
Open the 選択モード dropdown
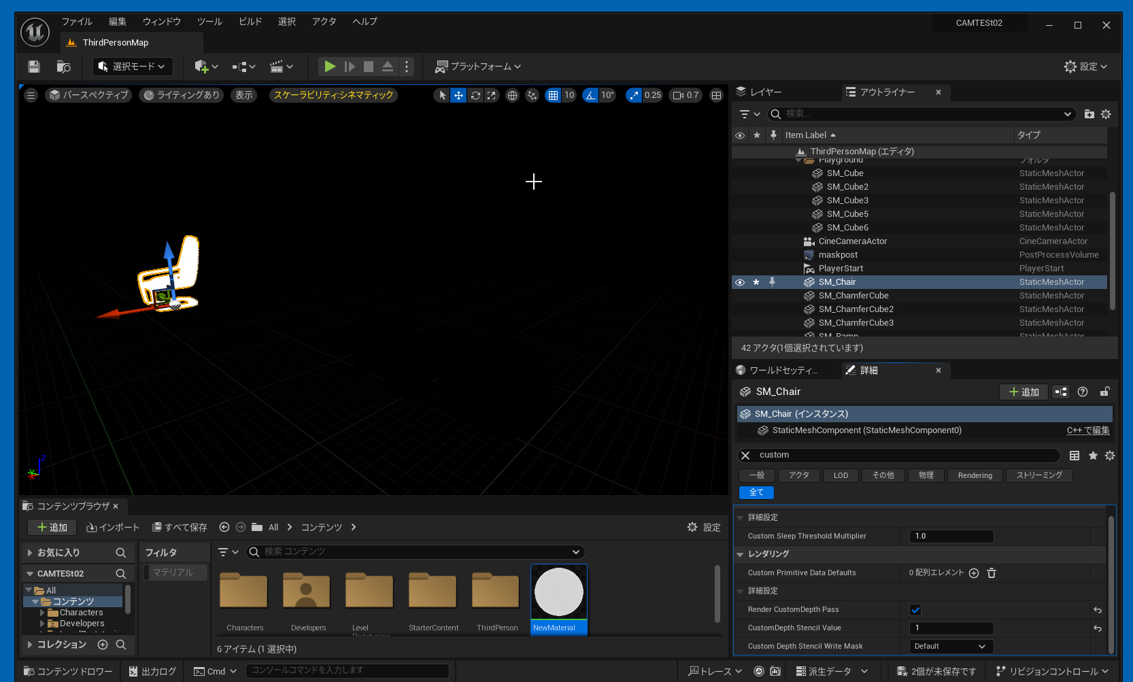click(133, 67)
